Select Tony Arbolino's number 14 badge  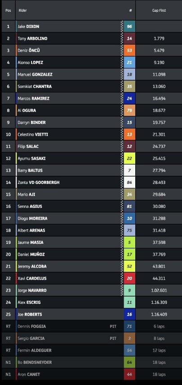point(129,39)
